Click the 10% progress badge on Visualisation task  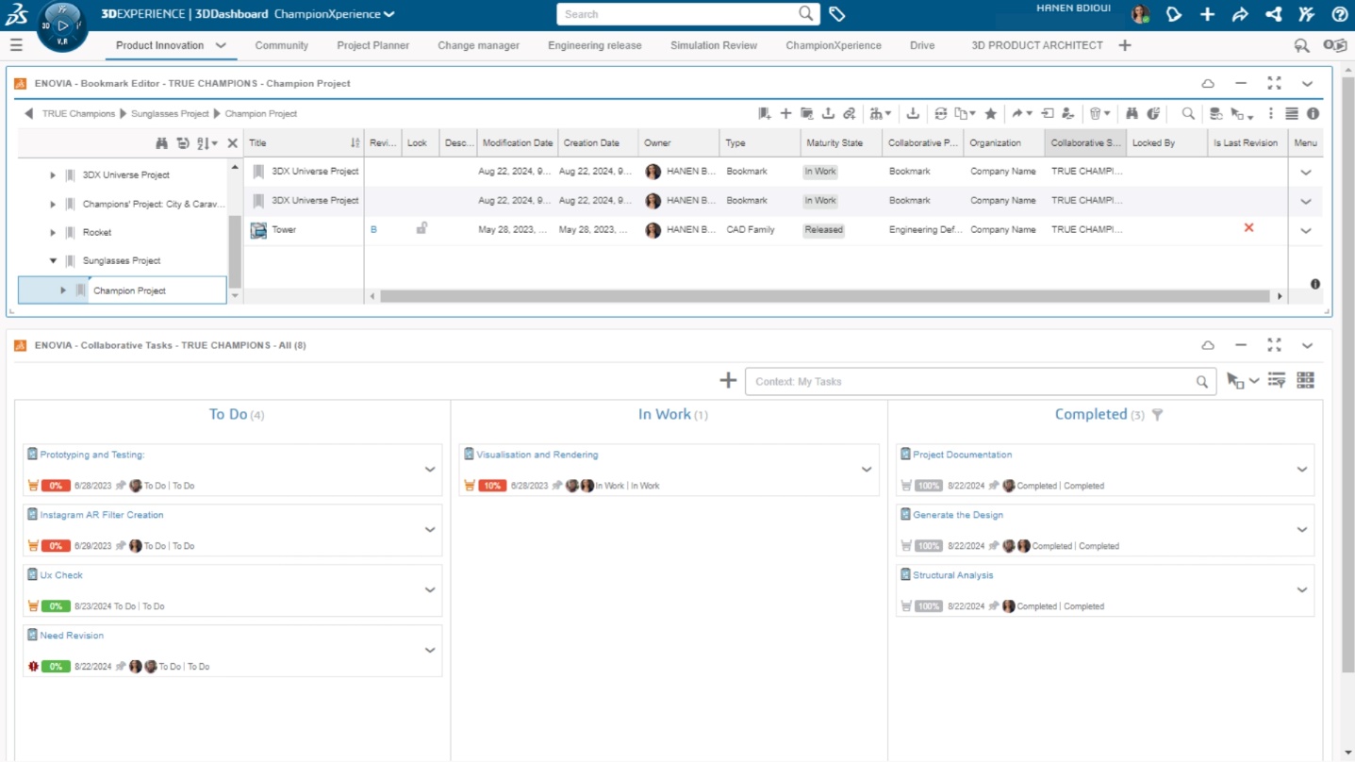(492, 486)
